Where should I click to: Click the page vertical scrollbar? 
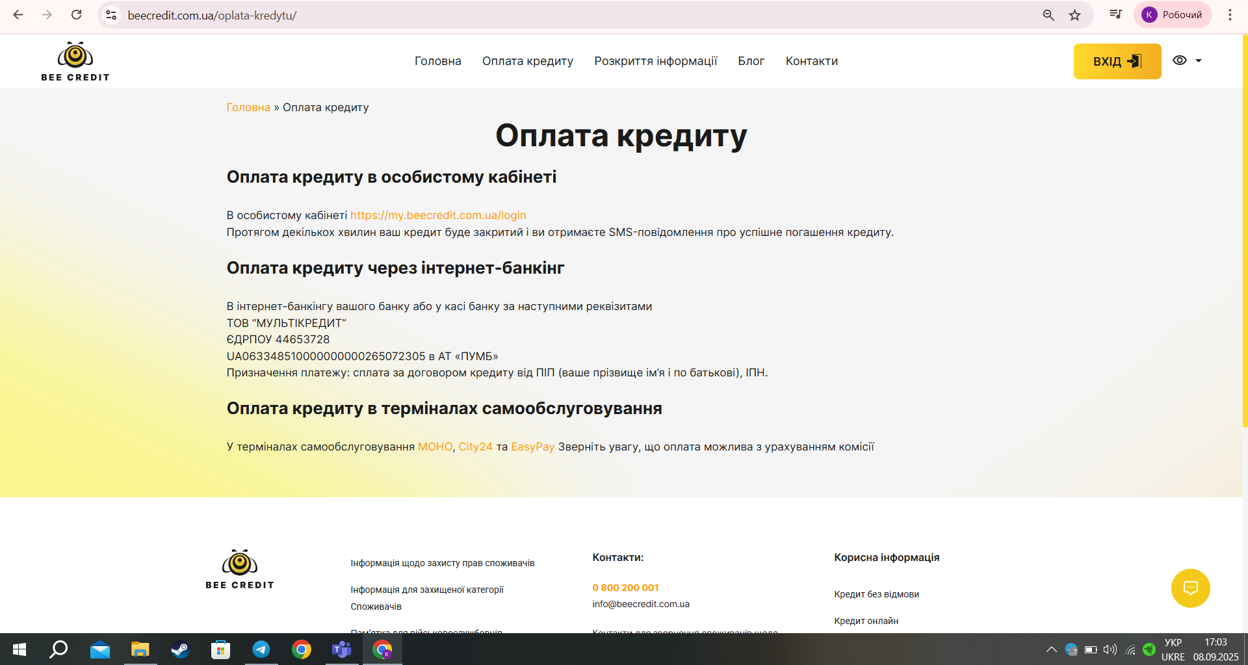[1245, 231]
